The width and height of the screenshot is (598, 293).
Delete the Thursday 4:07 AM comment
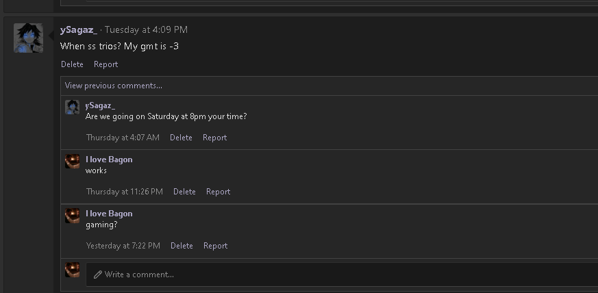[x=181, y=138]
